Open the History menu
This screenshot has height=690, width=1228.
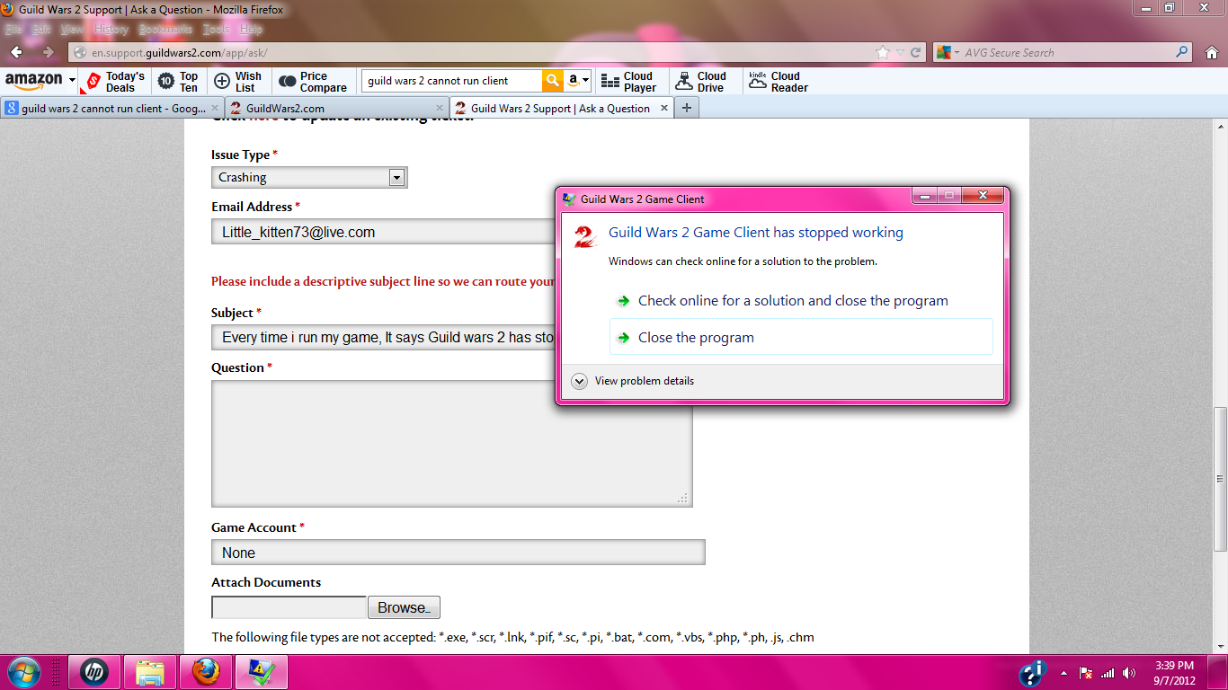(111, 29)
